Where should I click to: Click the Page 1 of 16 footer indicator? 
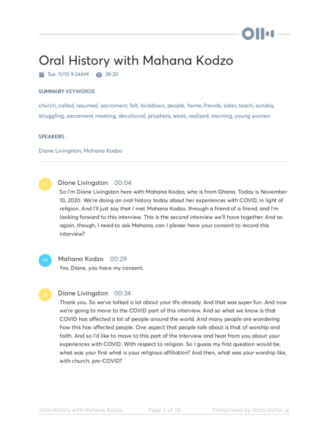164,410
